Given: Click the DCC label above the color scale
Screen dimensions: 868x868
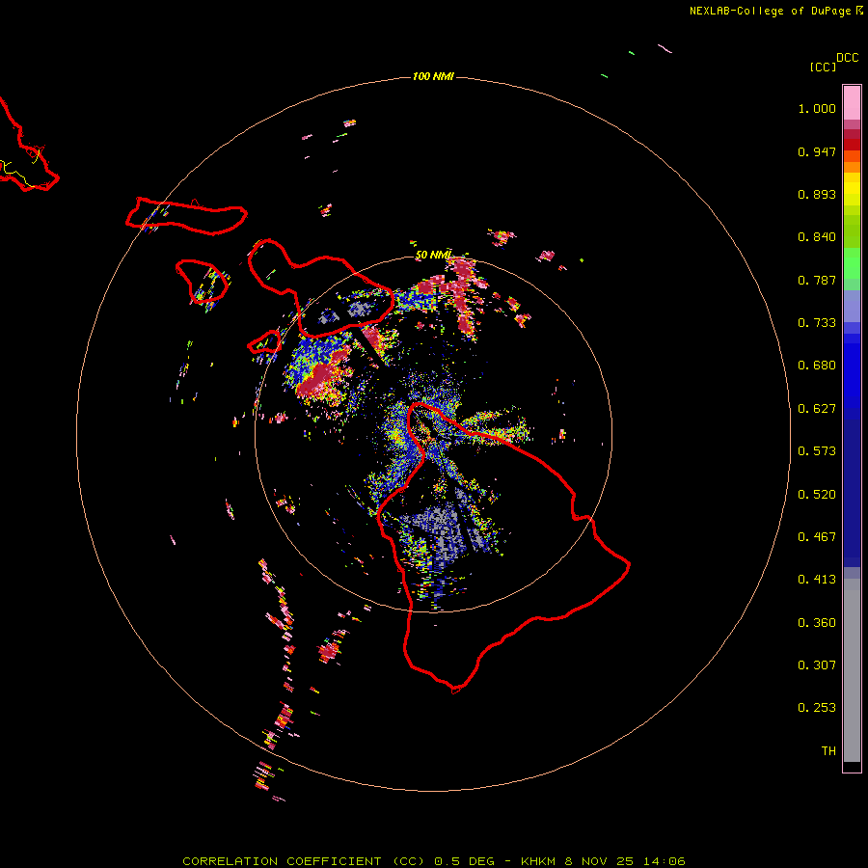Looking at the screenshot, I should tap(848, 58).
